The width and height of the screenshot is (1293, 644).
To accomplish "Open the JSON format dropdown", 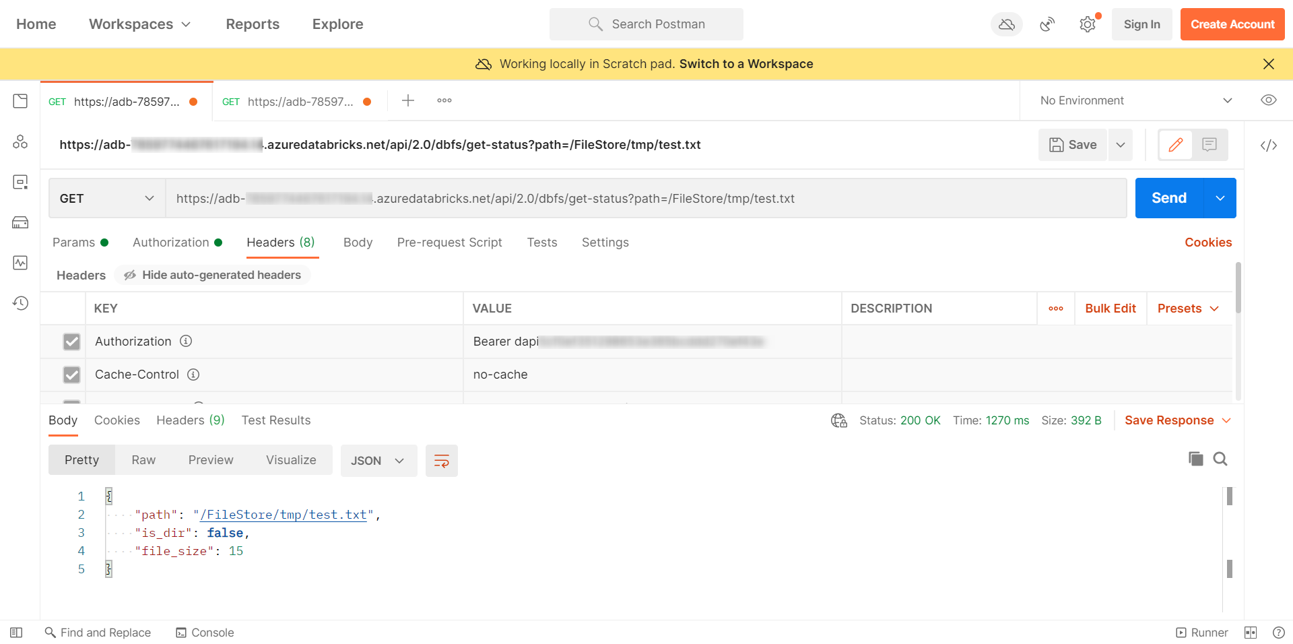I will pyautogui.click(x=378, y=461).
